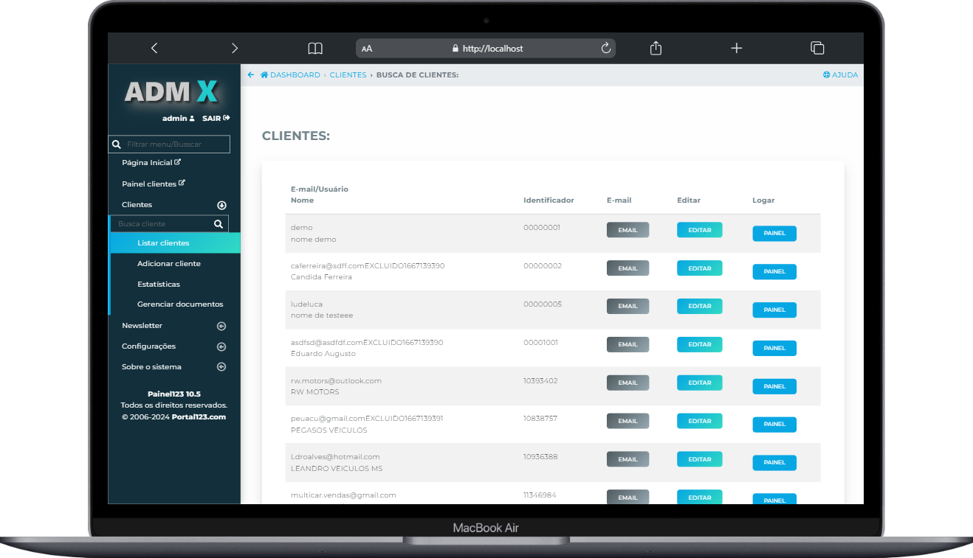The image size is (973, 558).
Task: Open a new tab with plus icon
Action: pyautogui.click(x=736, y=48)
